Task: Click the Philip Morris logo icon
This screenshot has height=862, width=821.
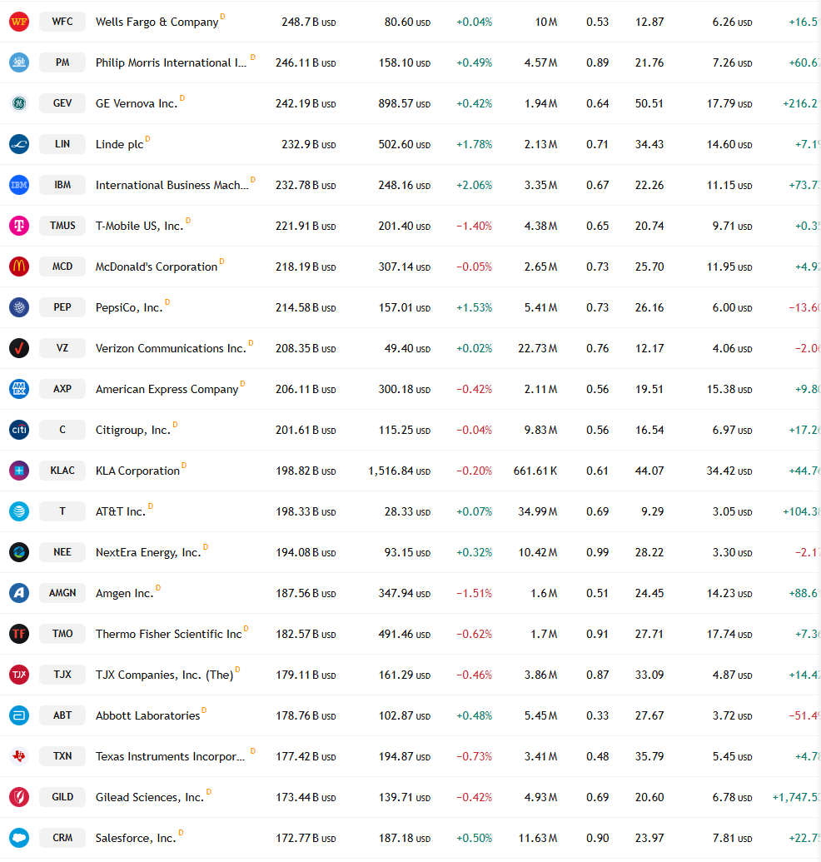Action: tap(19, 62)
